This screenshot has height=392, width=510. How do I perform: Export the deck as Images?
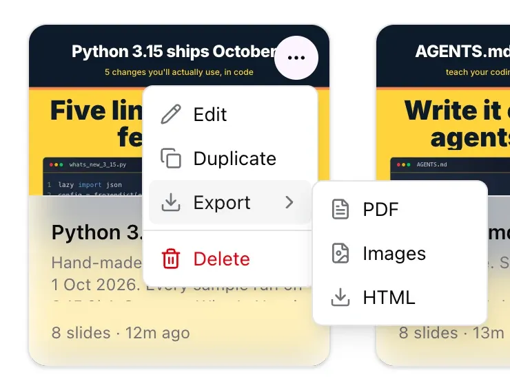tap(400, 253)
